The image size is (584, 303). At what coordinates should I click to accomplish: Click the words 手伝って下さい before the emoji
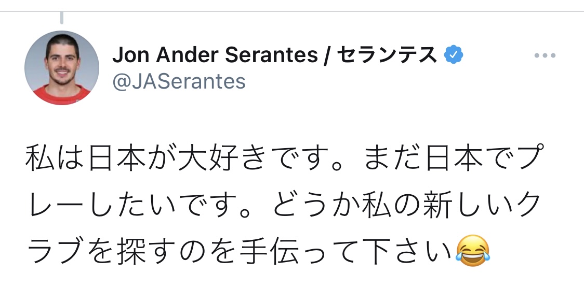click(346, 252)
